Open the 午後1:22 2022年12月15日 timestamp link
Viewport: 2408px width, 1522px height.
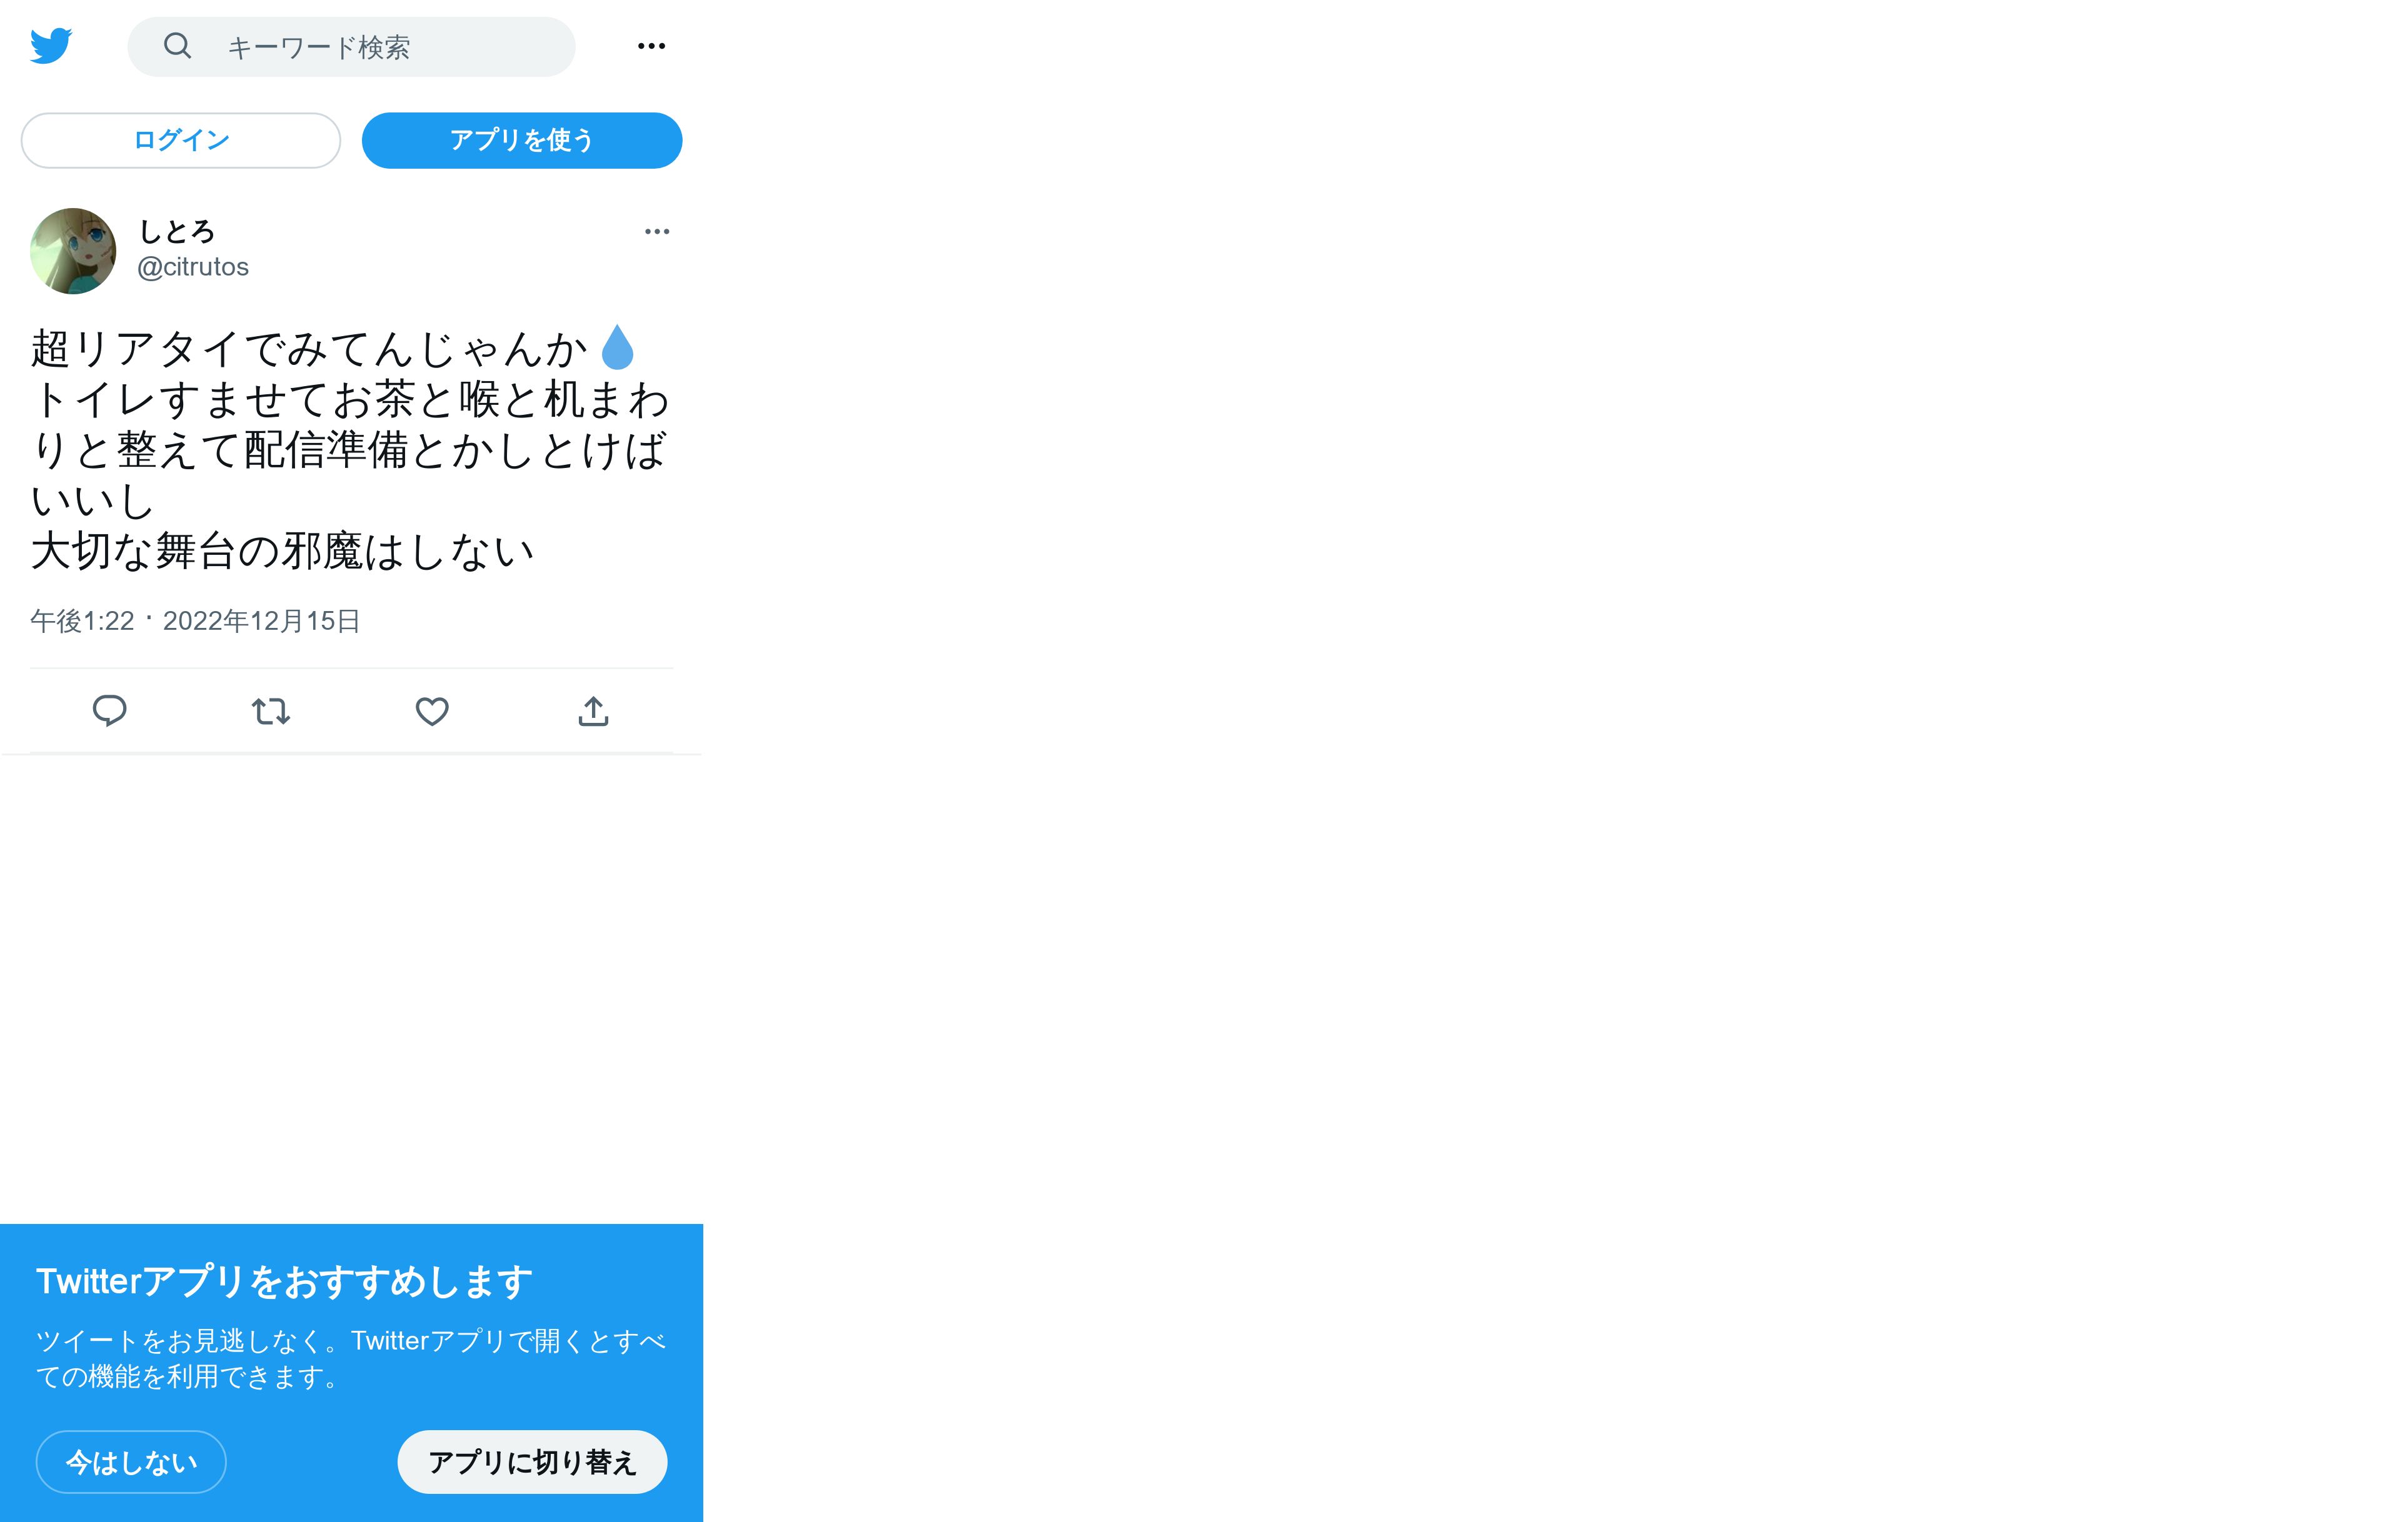(195, 620)
